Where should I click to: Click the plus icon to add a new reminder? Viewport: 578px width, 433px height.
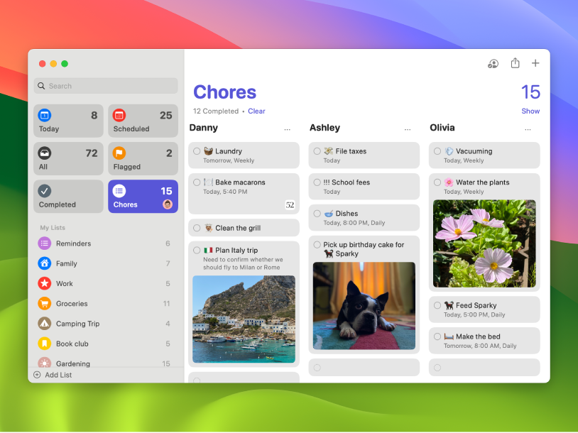point(535,63)
